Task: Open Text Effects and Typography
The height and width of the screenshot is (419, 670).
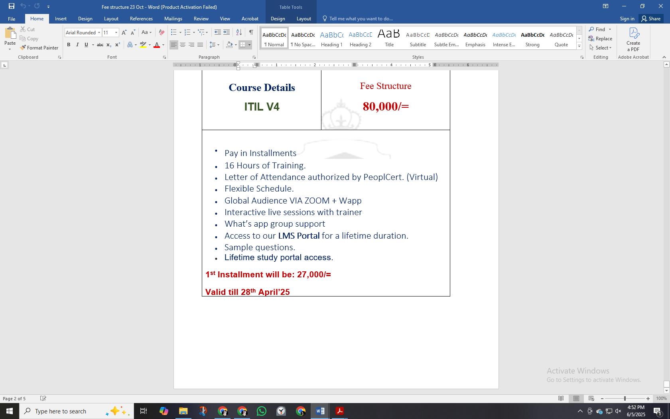Action: [130, 45]
